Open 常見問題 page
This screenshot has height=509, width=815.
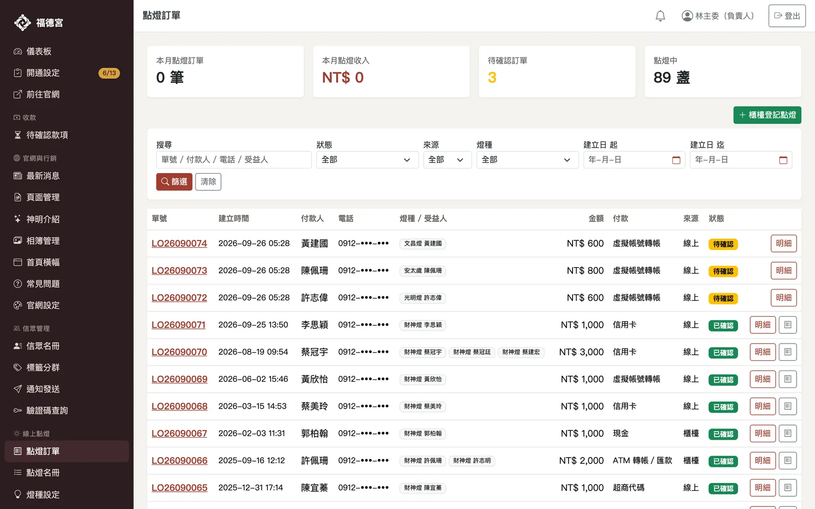(67, 284)
